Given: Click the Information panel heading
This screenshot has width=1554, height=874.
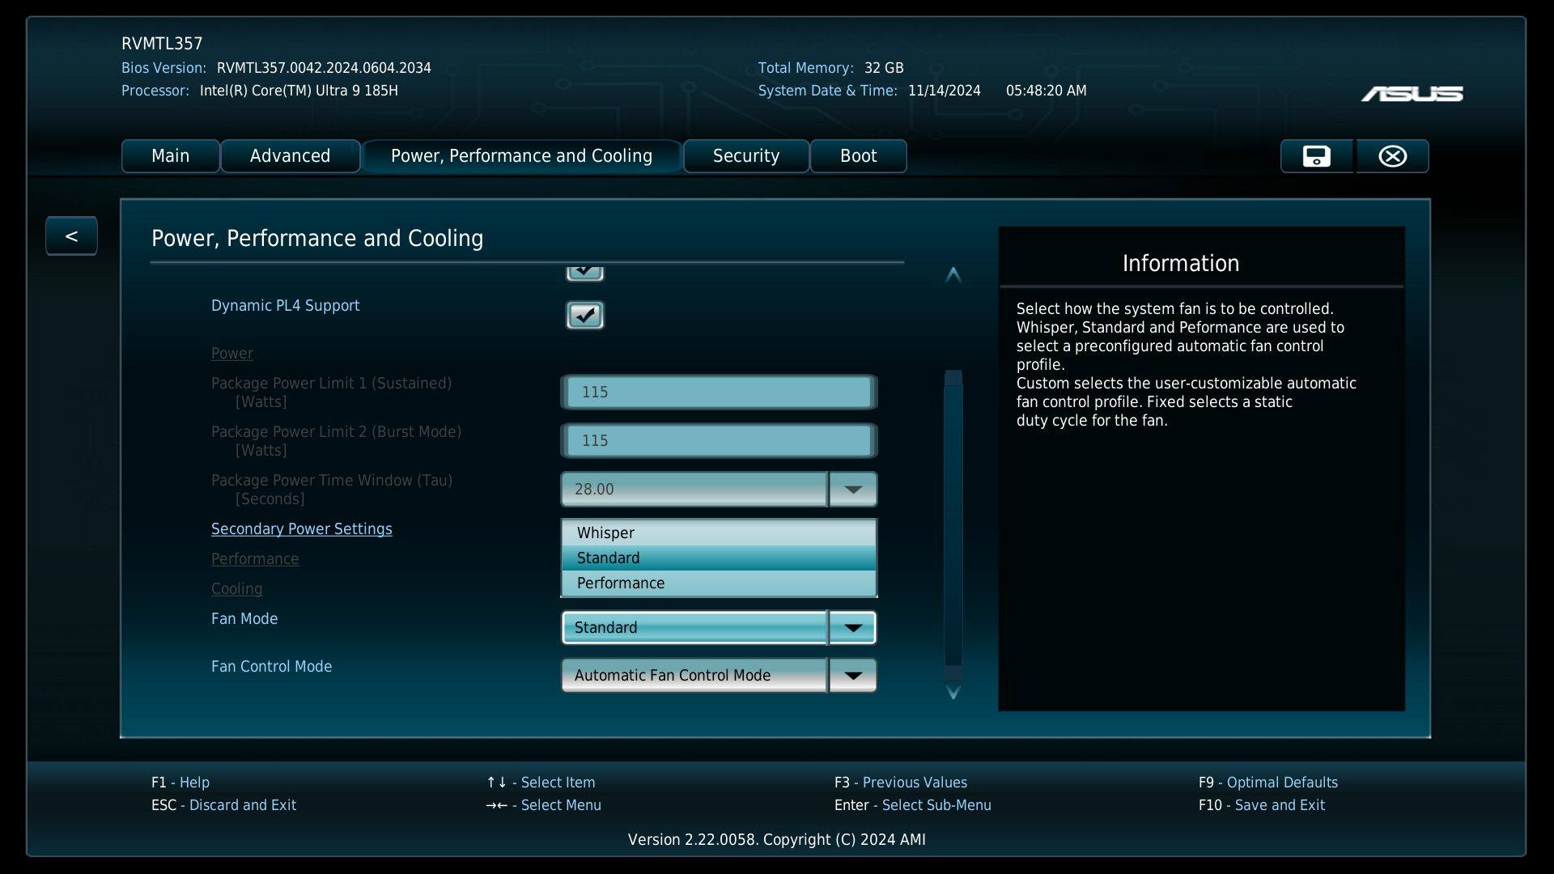Looking at the screenshot, I should (1180, 264).
